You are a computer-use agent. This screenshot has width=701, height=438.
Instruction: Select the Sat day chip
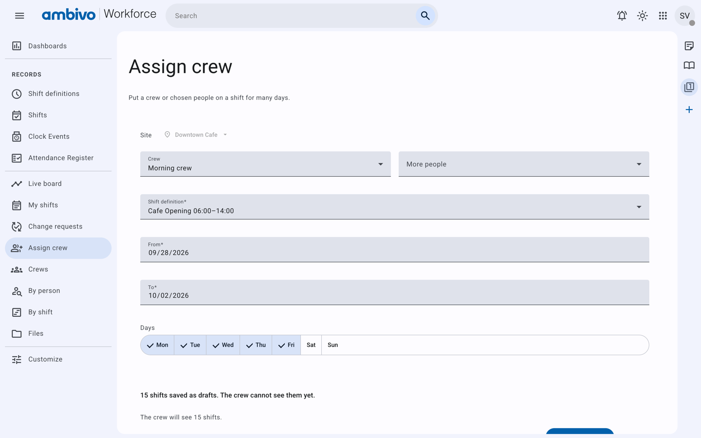click(x=311, y=345)
